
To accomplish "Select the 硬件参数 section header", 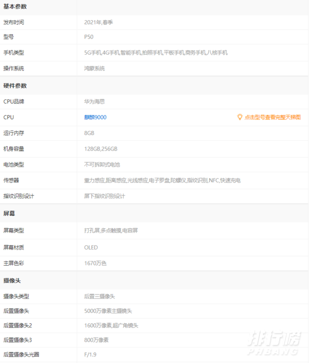I will [x=15, y=86].
